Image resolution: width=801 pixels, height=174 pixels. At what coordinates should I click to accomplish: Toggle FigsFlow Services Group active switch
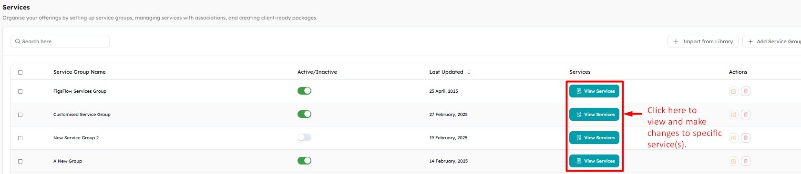304,91
